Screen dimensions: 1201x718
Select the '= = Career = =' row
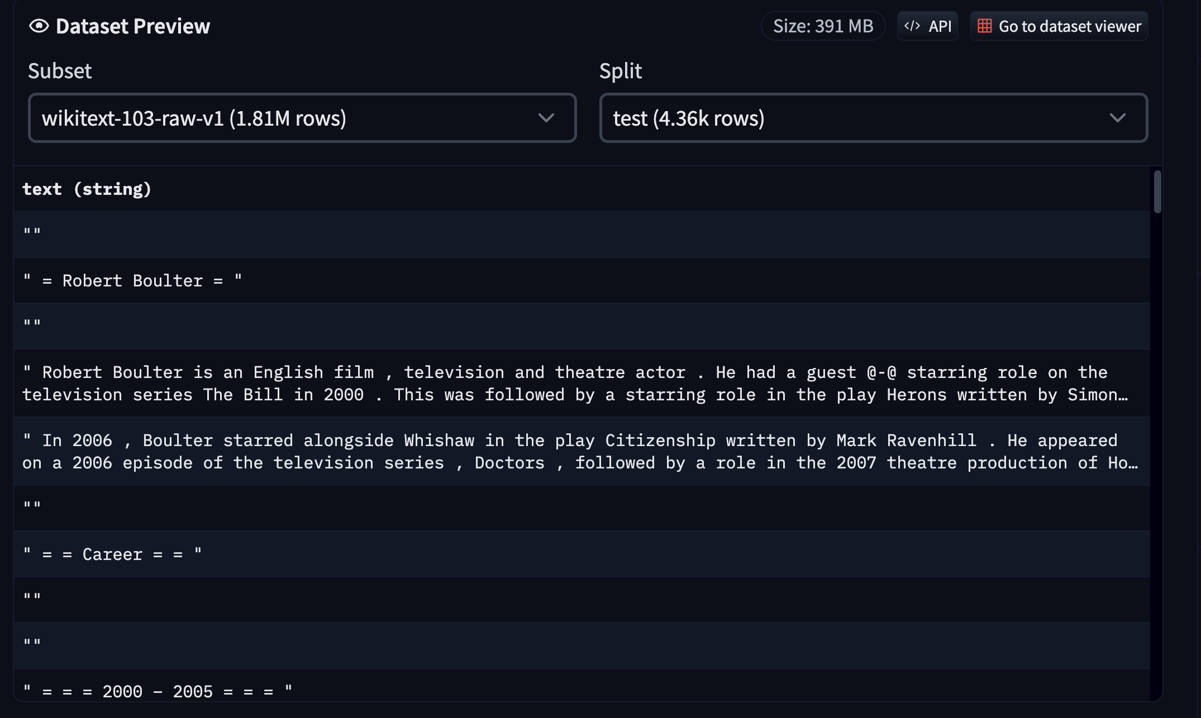click(x=112, y=554)
